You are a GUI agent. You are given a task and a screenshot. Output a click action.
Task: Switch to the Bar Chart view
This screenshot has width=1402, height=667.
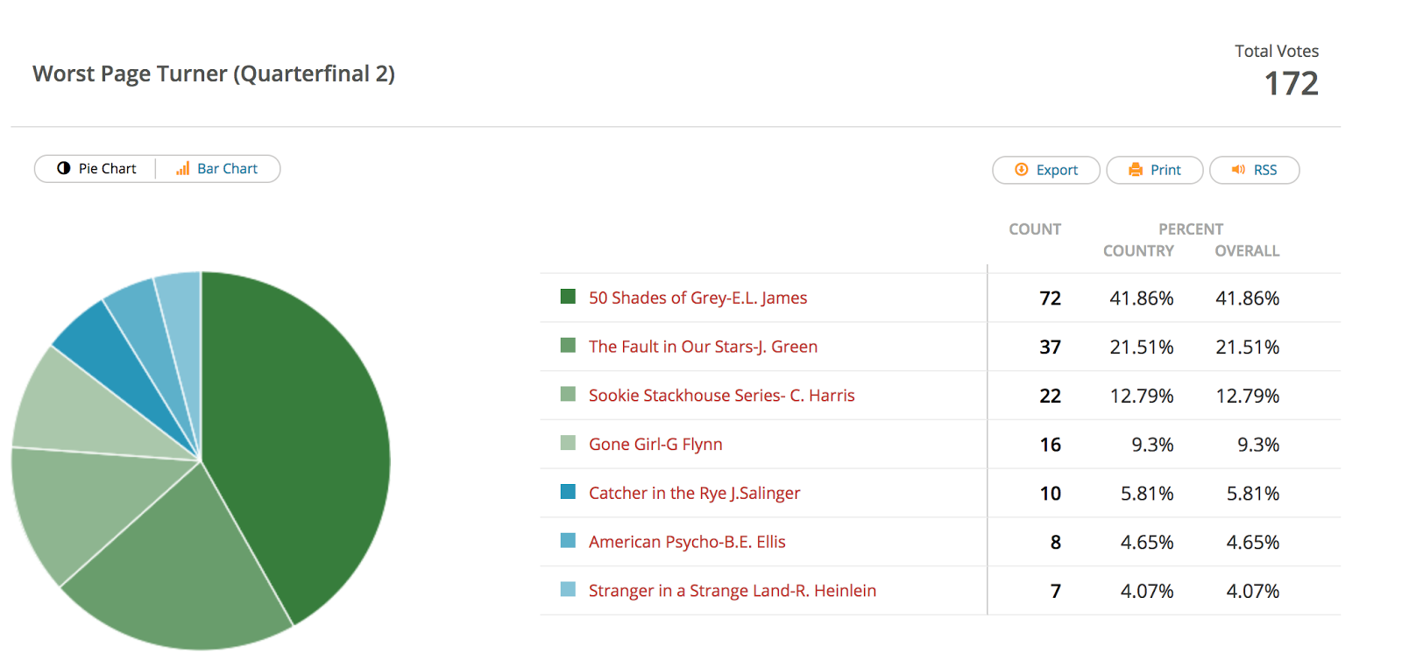coord(218,168)
